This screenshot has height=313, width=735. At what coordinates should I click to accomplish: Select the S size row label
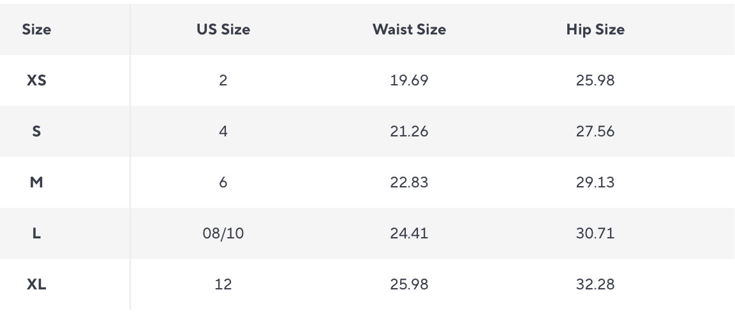[x=36, y=131]
